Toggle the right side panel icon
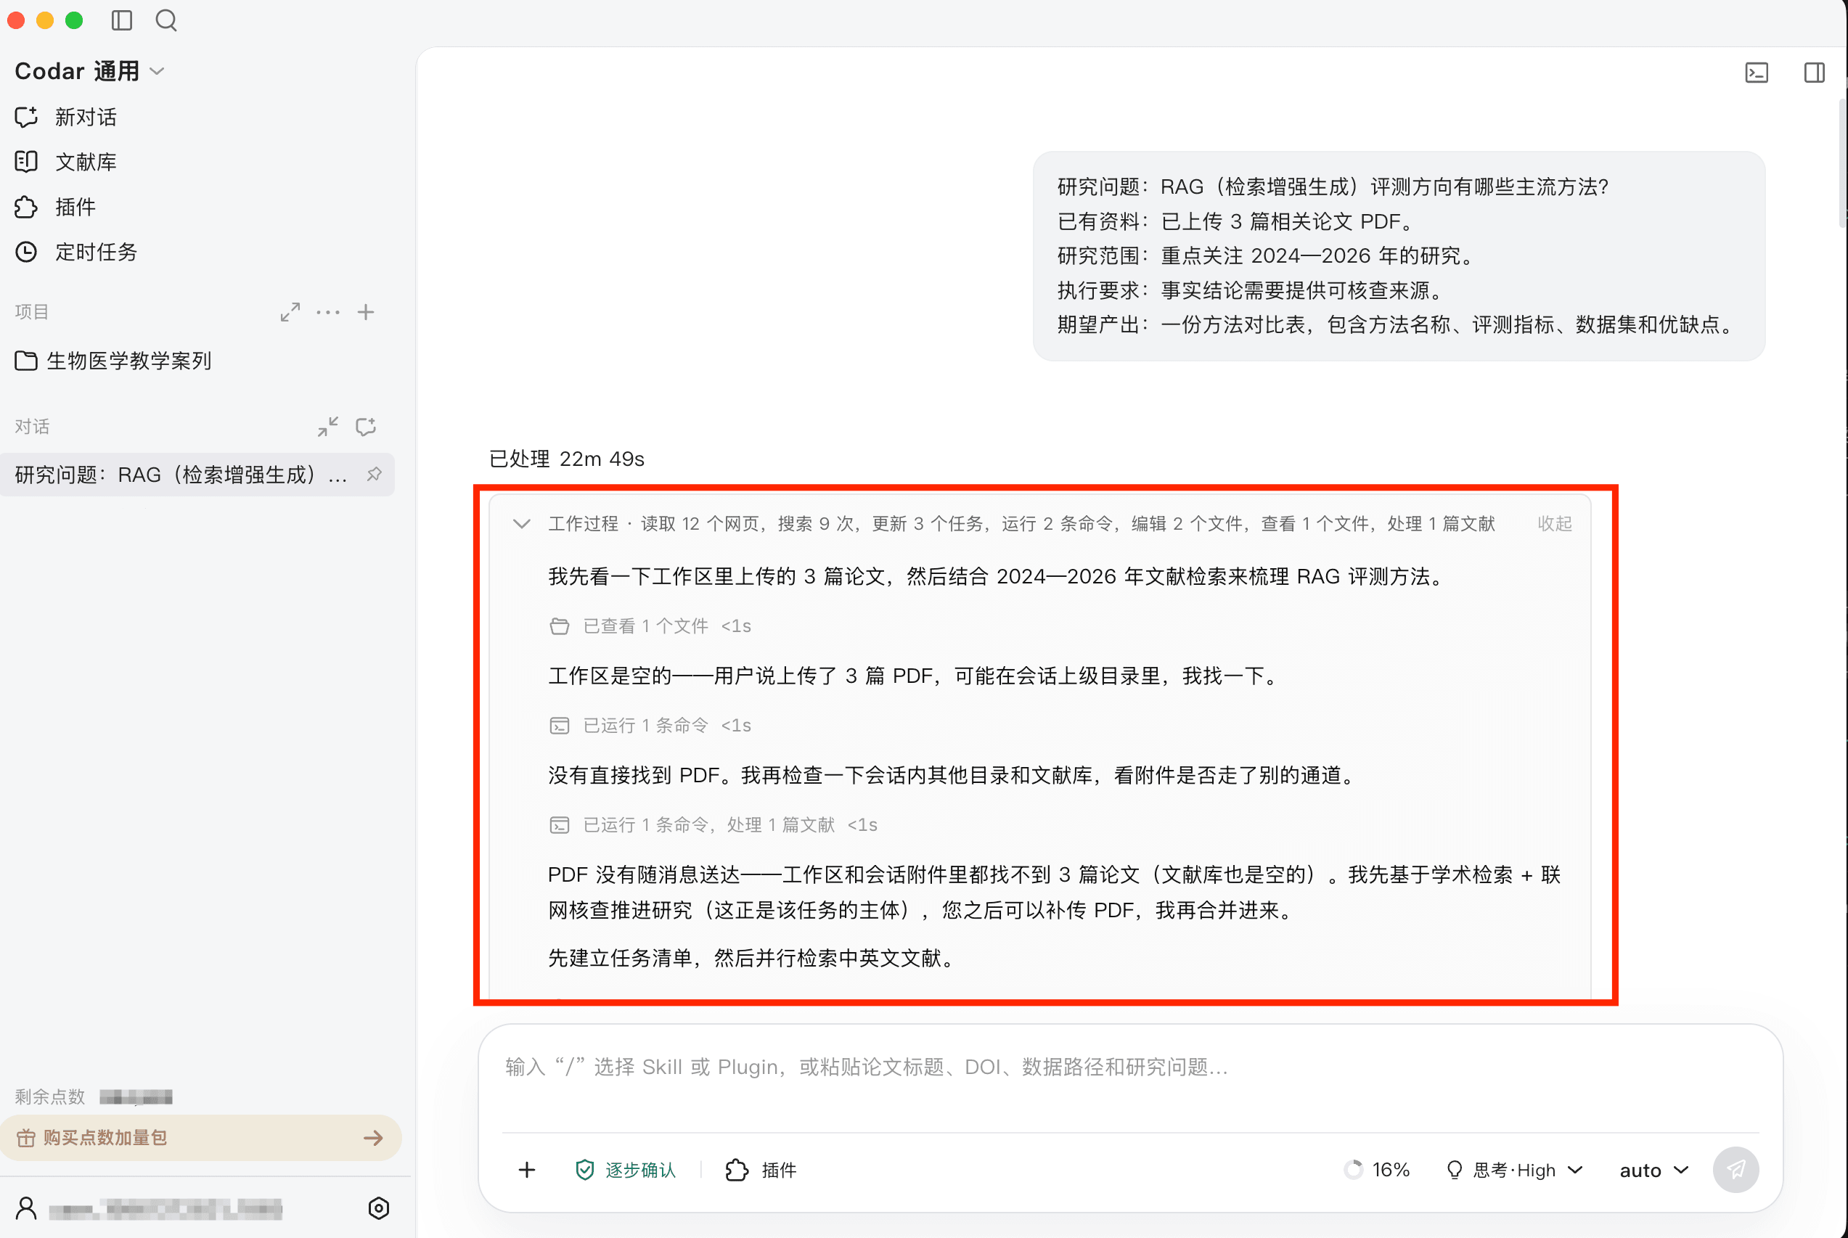Screen dimensions: 1848x1238 (1814, 73)
